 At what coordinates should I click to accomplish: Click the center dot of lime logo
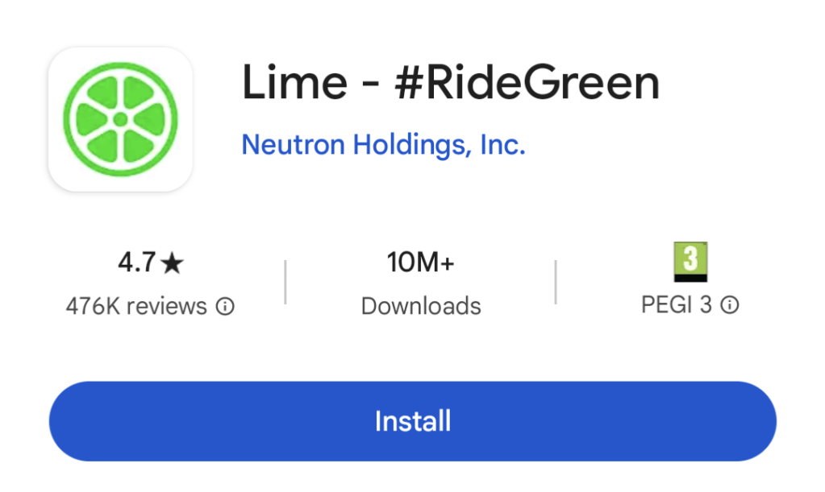pyautogui.click(x=120, y=119)
